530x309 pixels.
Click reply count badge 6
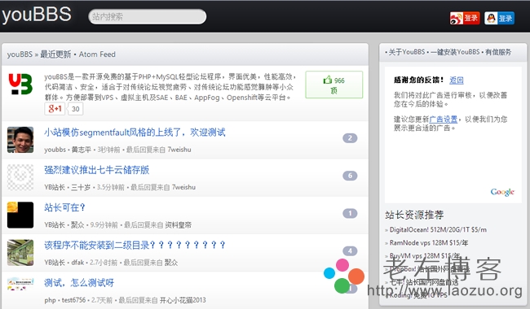pyautogui.click(x=350, y=176)
